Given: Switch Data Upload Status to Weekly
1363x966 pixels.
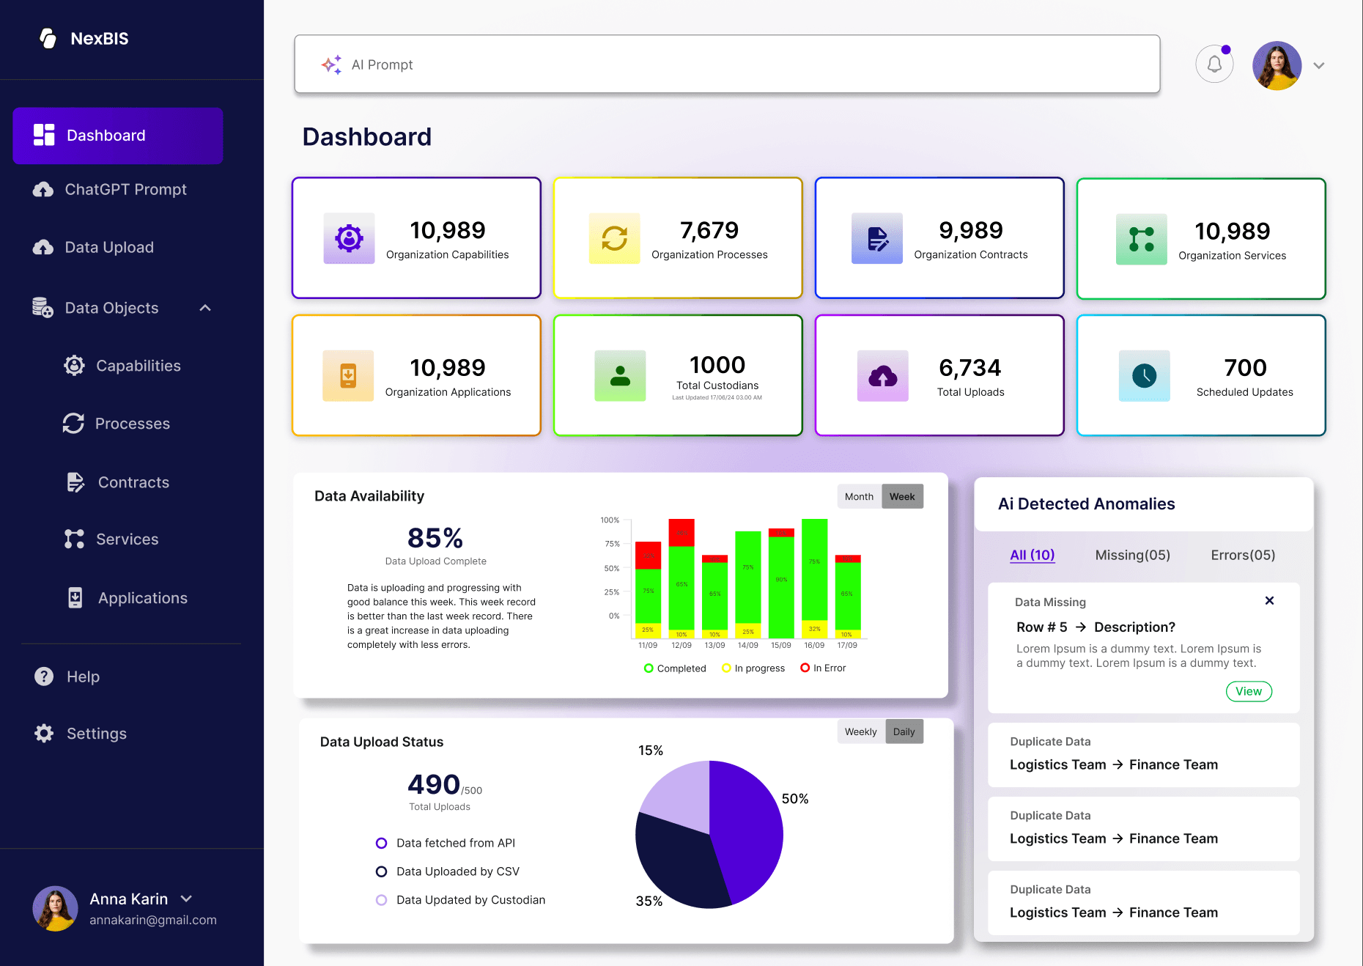Looking at the screenshot, I should tap(861, 731).
